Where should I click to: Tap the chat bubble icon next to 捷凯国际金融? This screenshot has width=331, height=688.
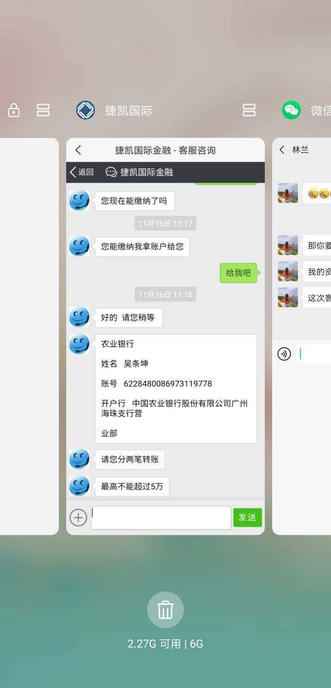click(x=112, y=172)
